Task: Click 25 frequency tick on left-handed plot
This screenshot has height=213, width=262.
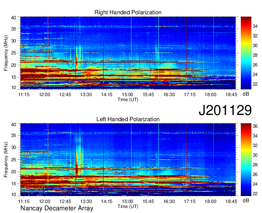Action: 13,160
